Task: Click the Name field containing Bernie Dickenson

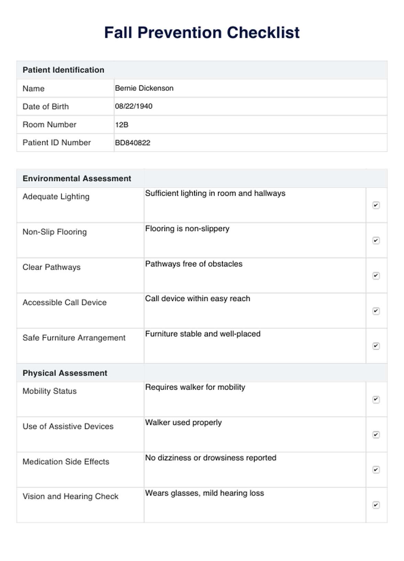Action: point(250,88)
